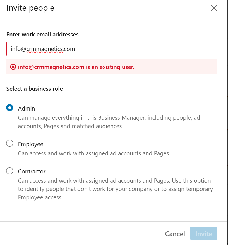Screen dimensions: 228x245
Task: Click the Cancel button
Action: (175, 234)
